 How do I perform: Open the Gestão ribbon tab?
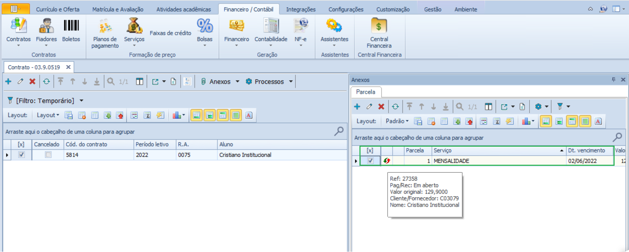click(x=432, y=9)
